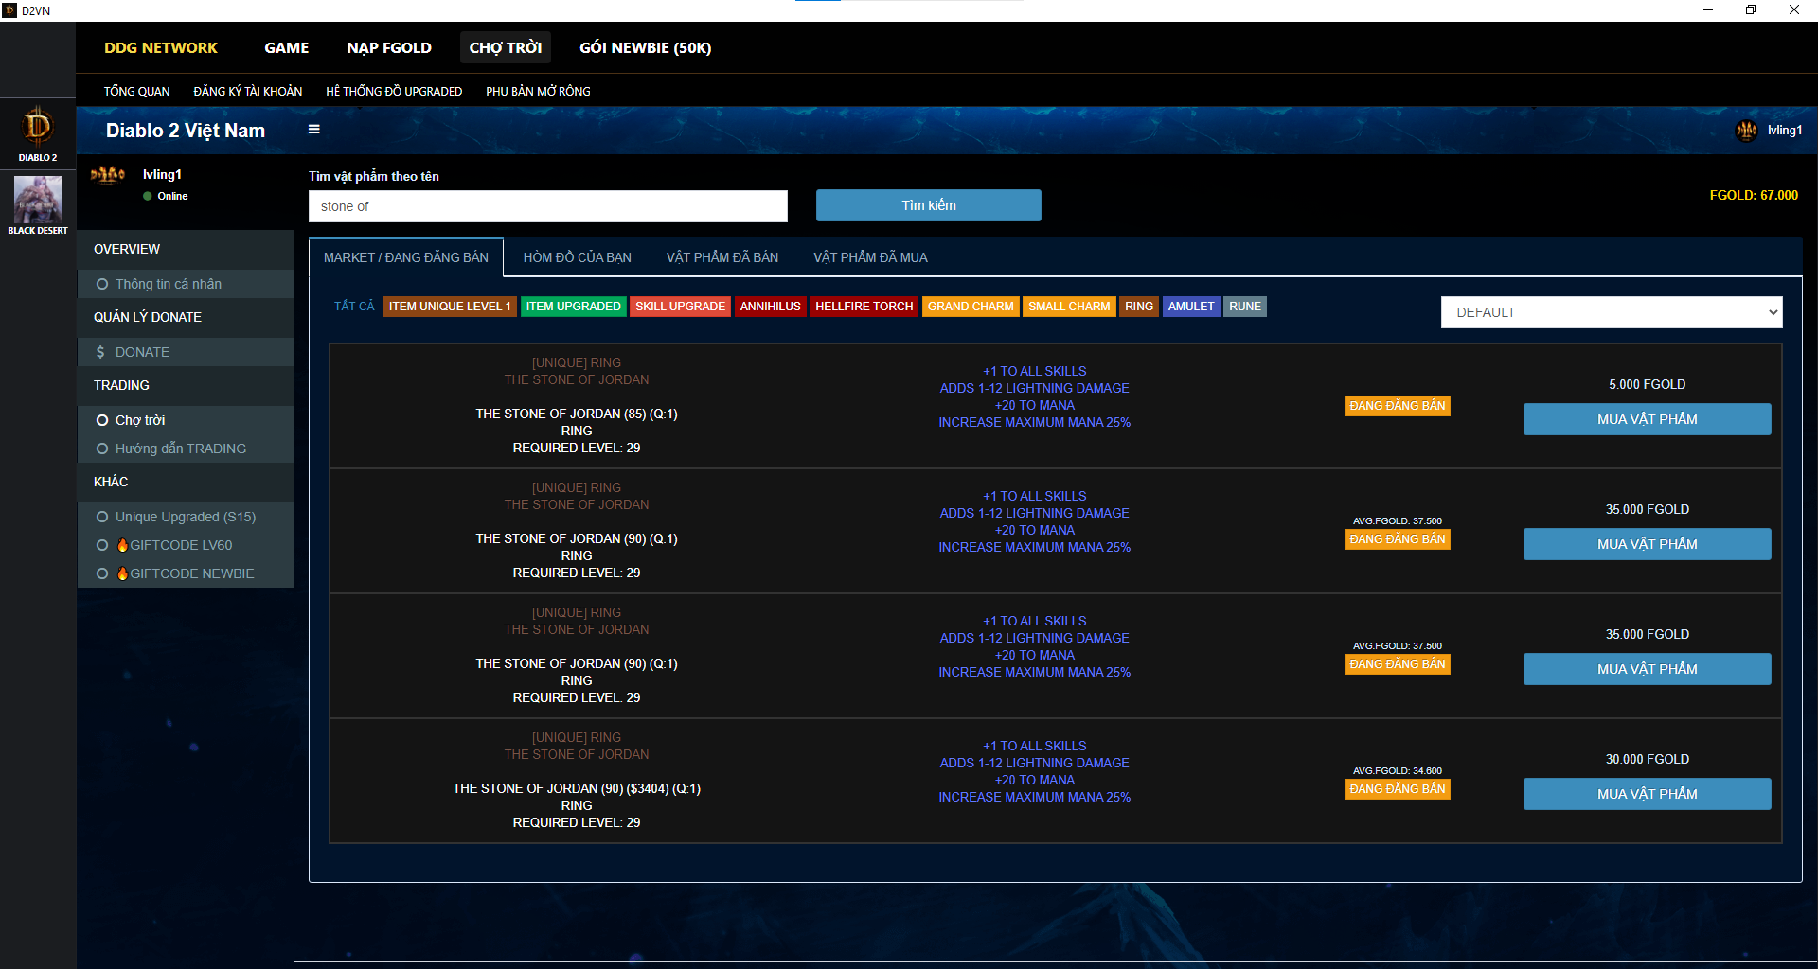Click the circle icon beside Chợ trời
Viewport: 1818px width, 969px height.
coord(102,420)
